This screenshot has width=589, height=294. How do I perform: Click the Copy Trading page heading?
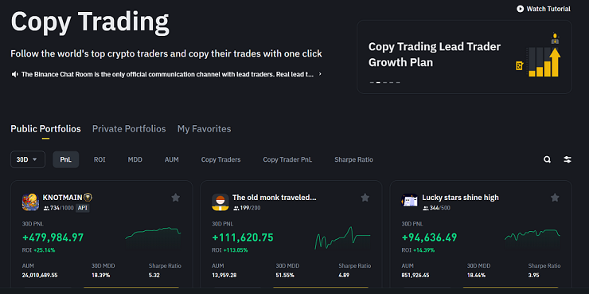90,22
